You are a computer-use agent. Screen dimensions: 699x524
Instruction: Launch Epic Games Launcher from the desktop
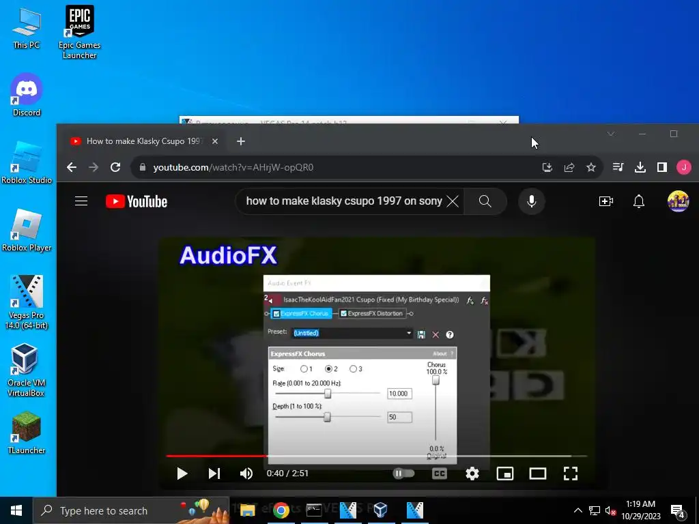(79, 31)
